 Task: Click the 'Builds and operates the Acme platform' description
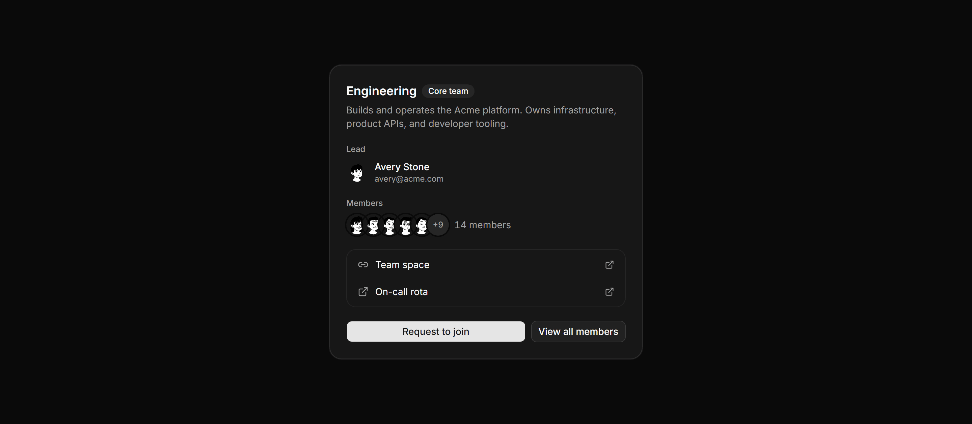pos(481,117)
